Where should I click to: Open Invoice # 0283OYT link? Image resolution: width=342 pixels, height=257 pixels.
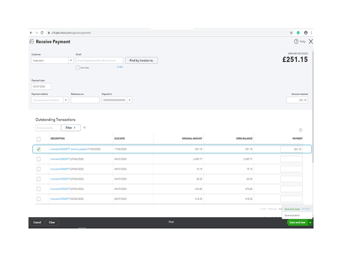coord(60,159)
